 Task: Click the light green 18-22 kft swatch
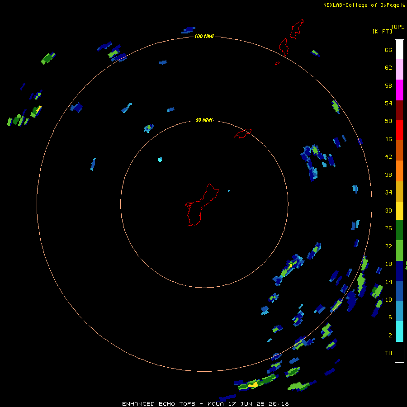(x=399, y=251)
